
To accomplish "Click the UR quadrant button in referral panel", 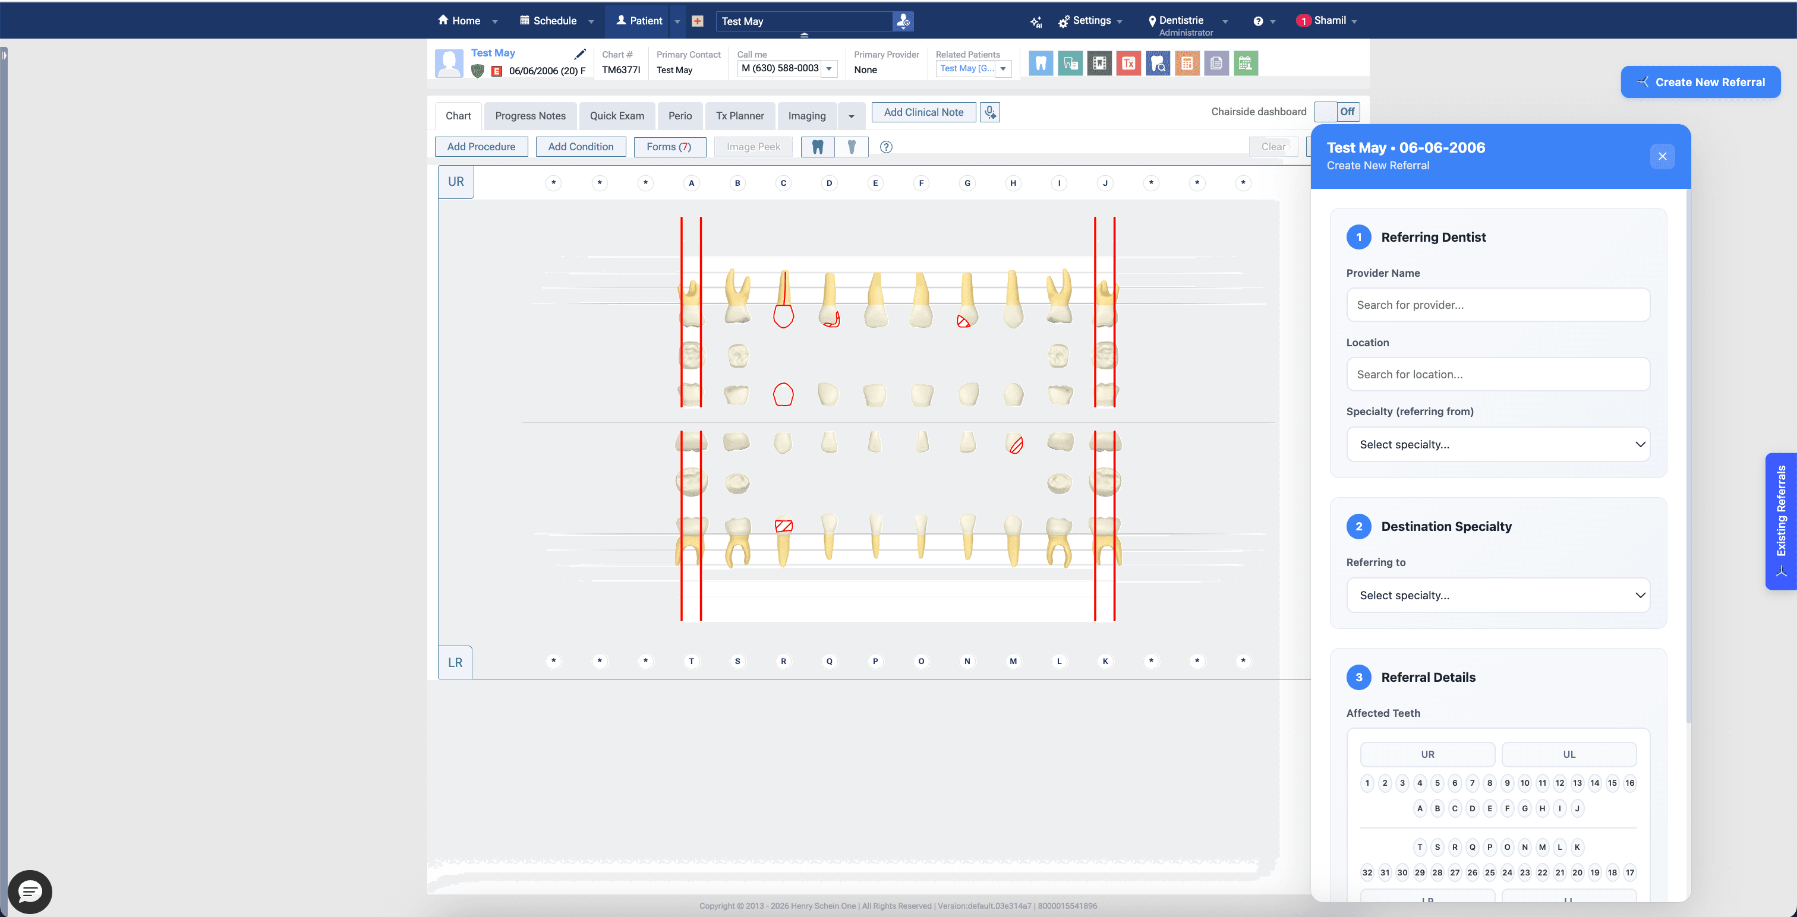I will 1427,754.
